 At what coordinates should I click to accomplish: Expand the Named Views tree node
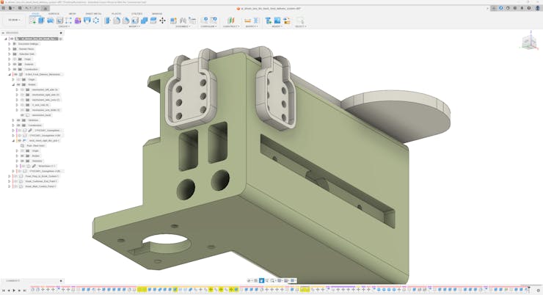tap(10, 49)
